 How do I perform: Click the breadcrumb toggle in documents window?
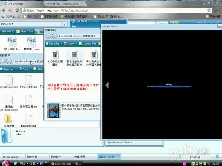[63, 24]
